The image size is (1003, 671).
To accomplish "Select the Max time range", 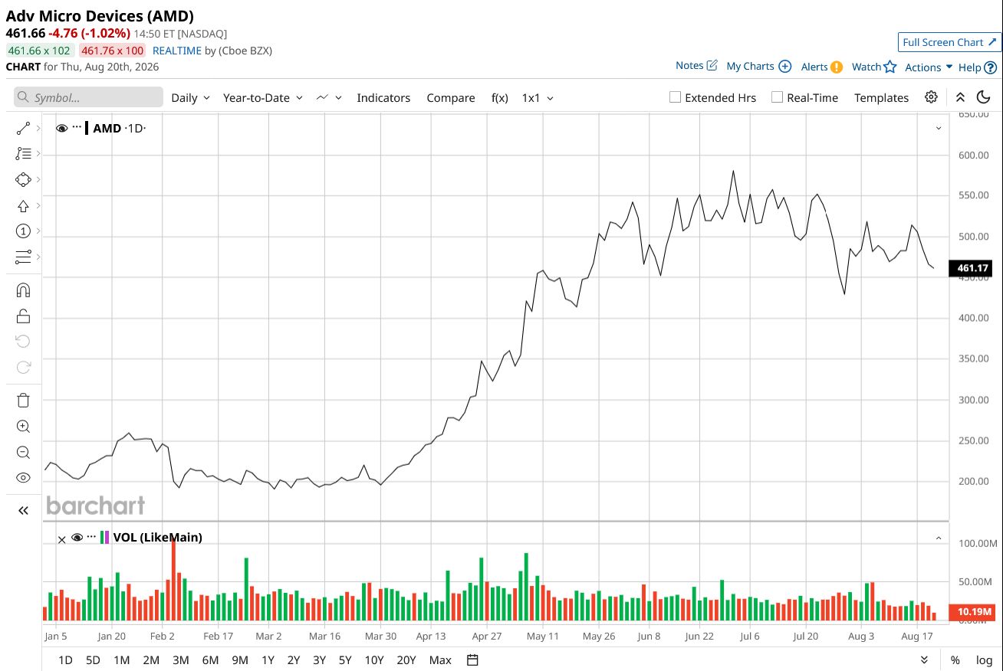I will (440, 660).
